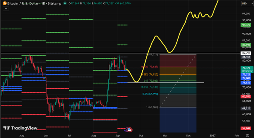The height and width of the screenshot is (138, 254).
Task: Select the white 82,798 price label
Action: click(246, 53)
